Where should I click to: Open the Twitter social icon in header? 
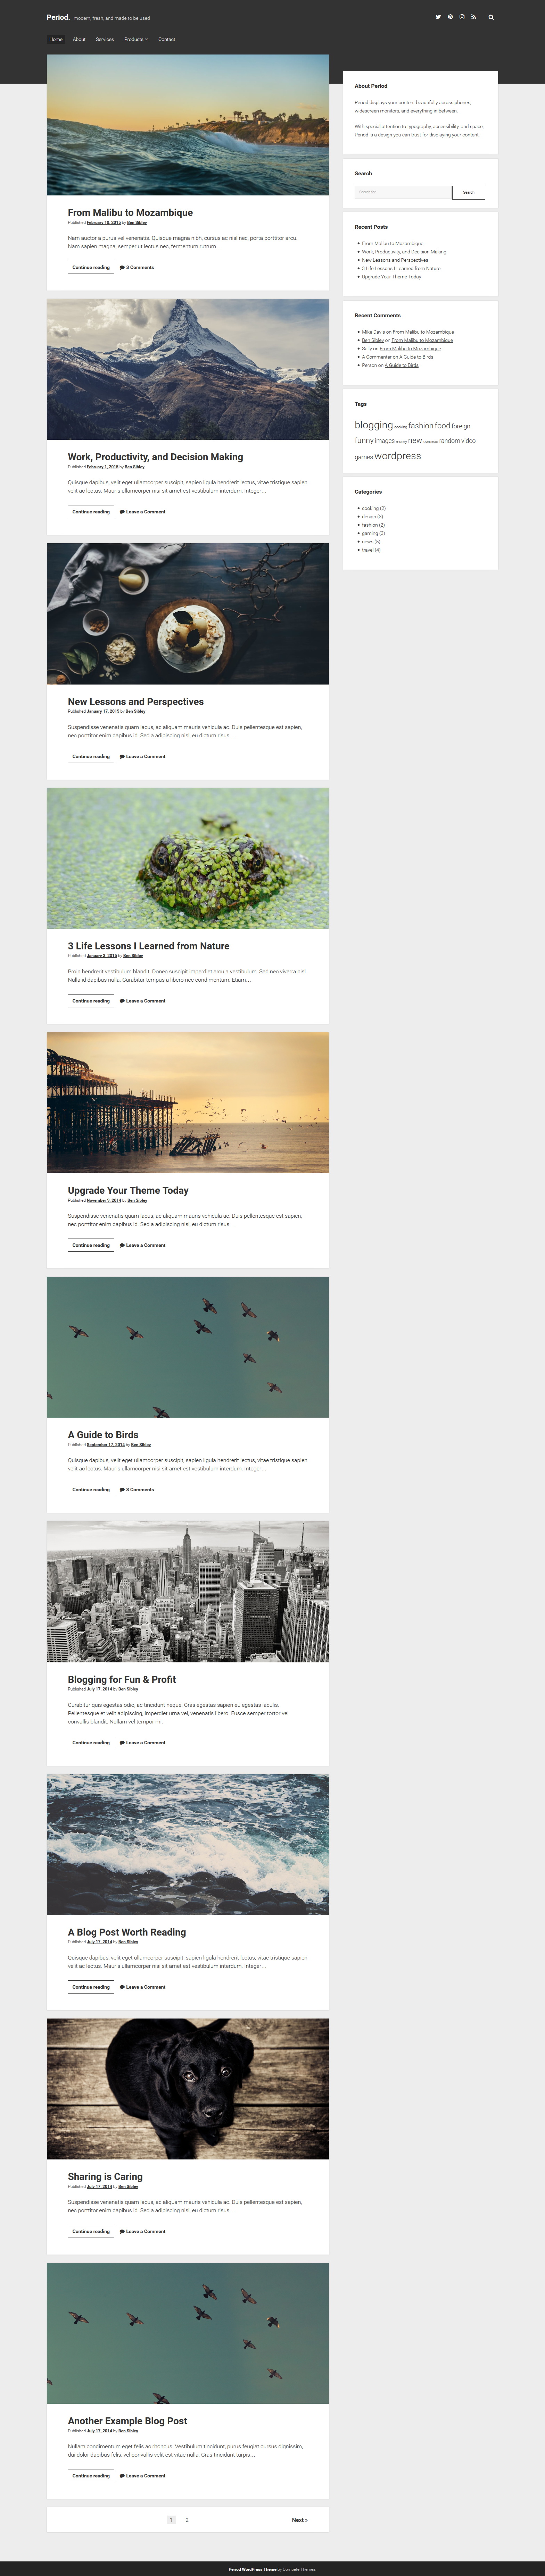point(438,17)
